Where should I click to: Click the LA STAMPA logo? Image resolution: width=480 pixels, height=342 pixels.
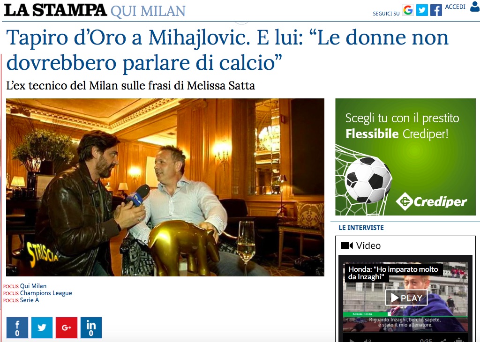[x=55, y=10]
